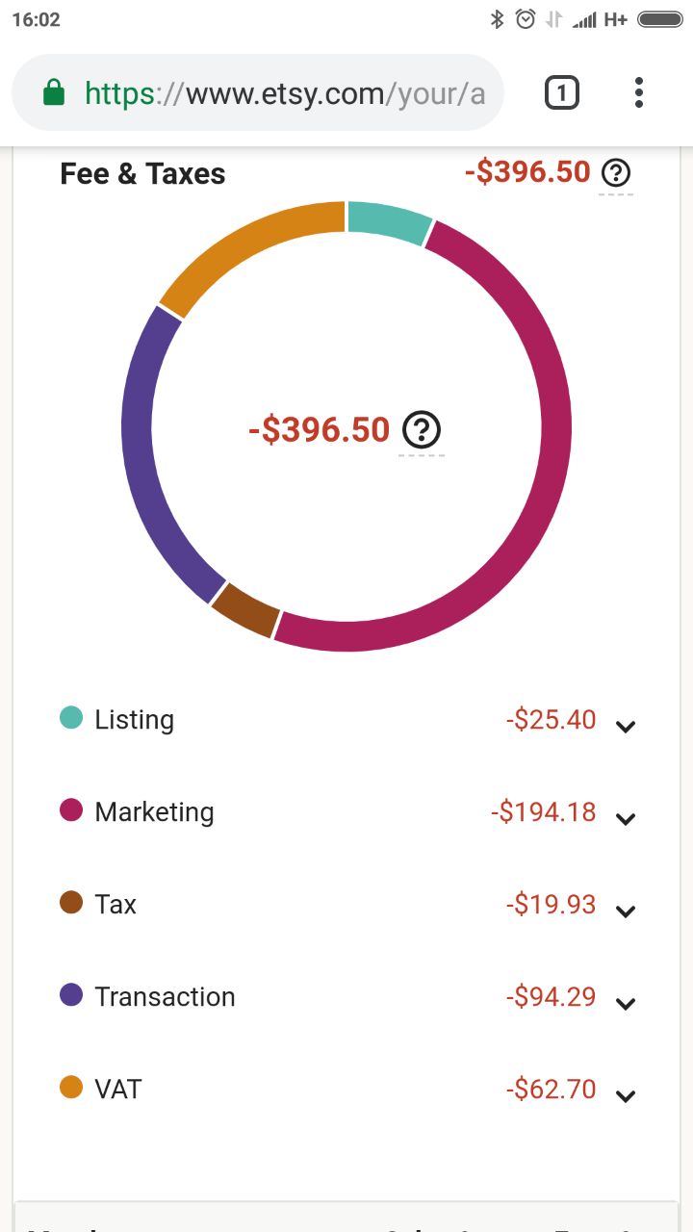This screenshot has width=693, height=1232.
Task: Expand the VAT fee details chevron
Action: tap(626, 1096)
